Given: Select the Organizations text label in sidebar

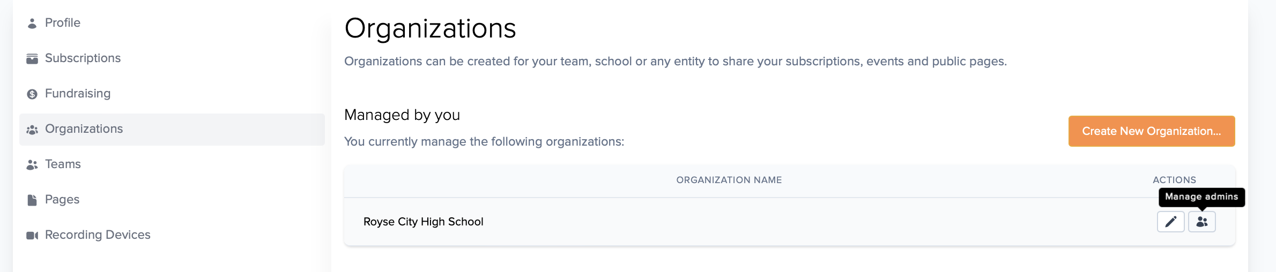Looking at the screenshot, I should pos(84,129).
